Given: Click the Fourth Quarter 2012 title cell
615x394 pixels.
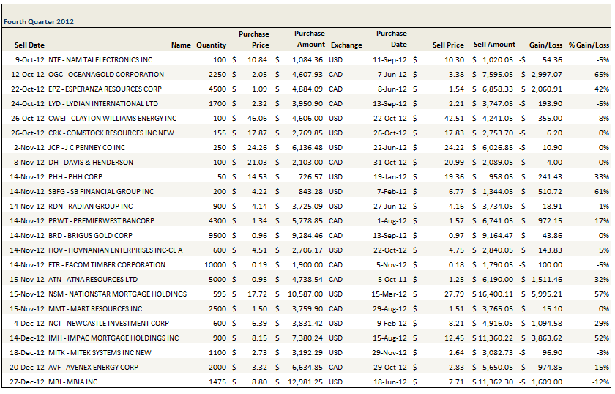Looking at the screenshot, I should pos(44,22).
